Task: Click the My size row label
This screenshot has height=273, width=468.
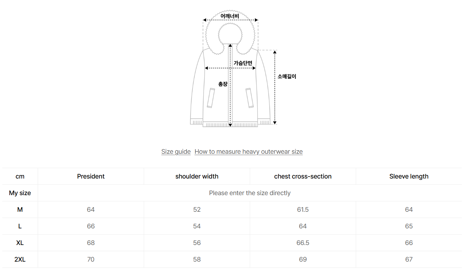Action: (20, 193)
